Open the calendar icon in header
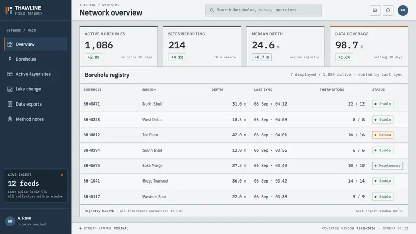The width and height of the screenshot is (416, 234). point(375,10)
